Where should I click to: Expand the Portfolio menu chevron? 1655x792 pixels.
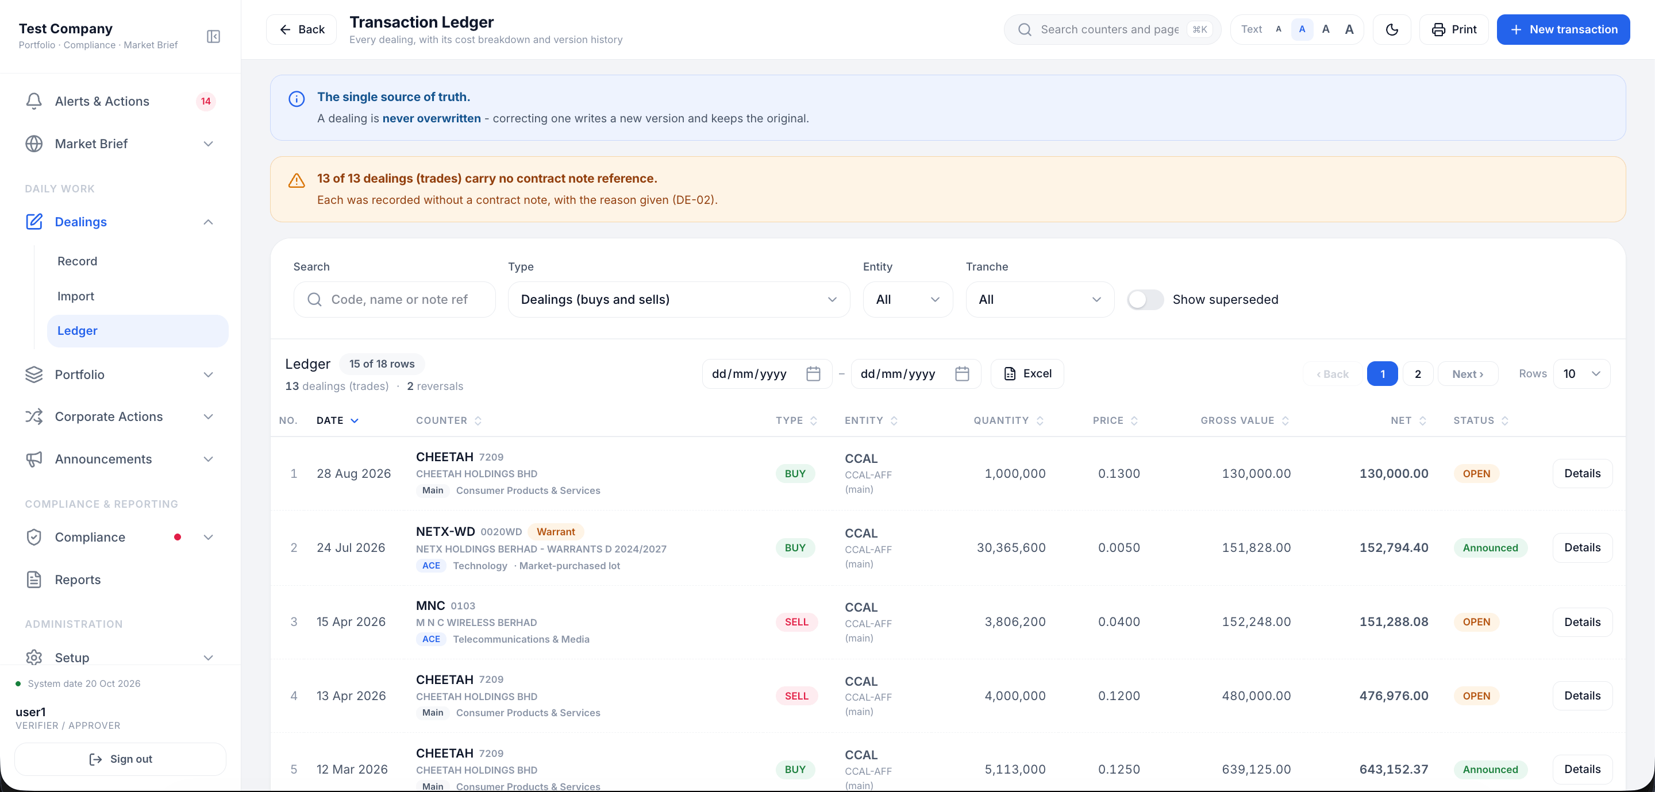click(x=208, y=374)
